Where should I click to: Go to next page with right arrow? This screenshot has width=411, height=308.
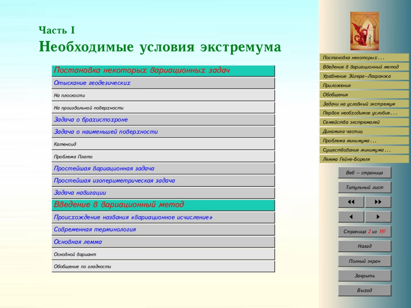pos(378,217)
